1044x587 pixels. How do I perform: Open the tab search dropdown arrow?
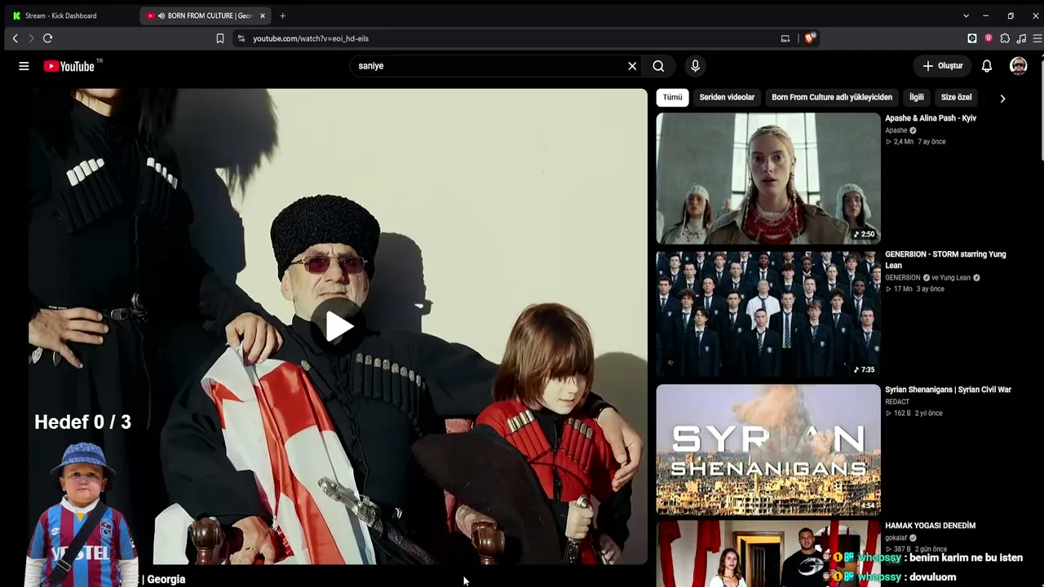pos(966,15)
